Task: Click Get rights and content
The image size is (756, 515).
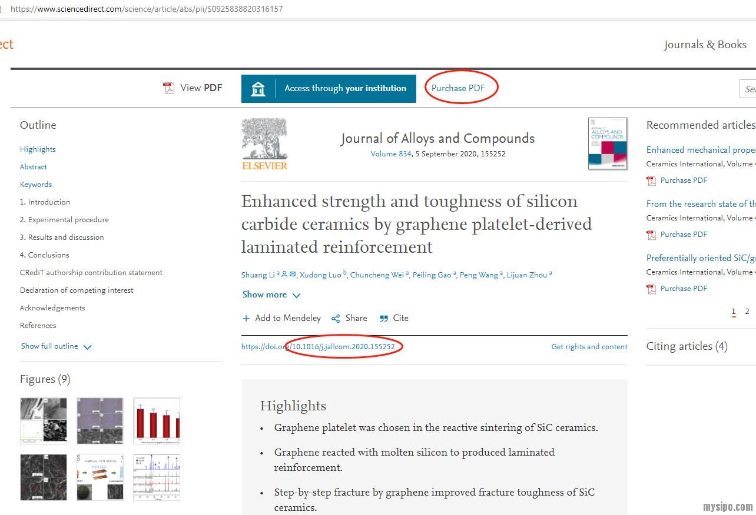Action: tap(589, 347)
